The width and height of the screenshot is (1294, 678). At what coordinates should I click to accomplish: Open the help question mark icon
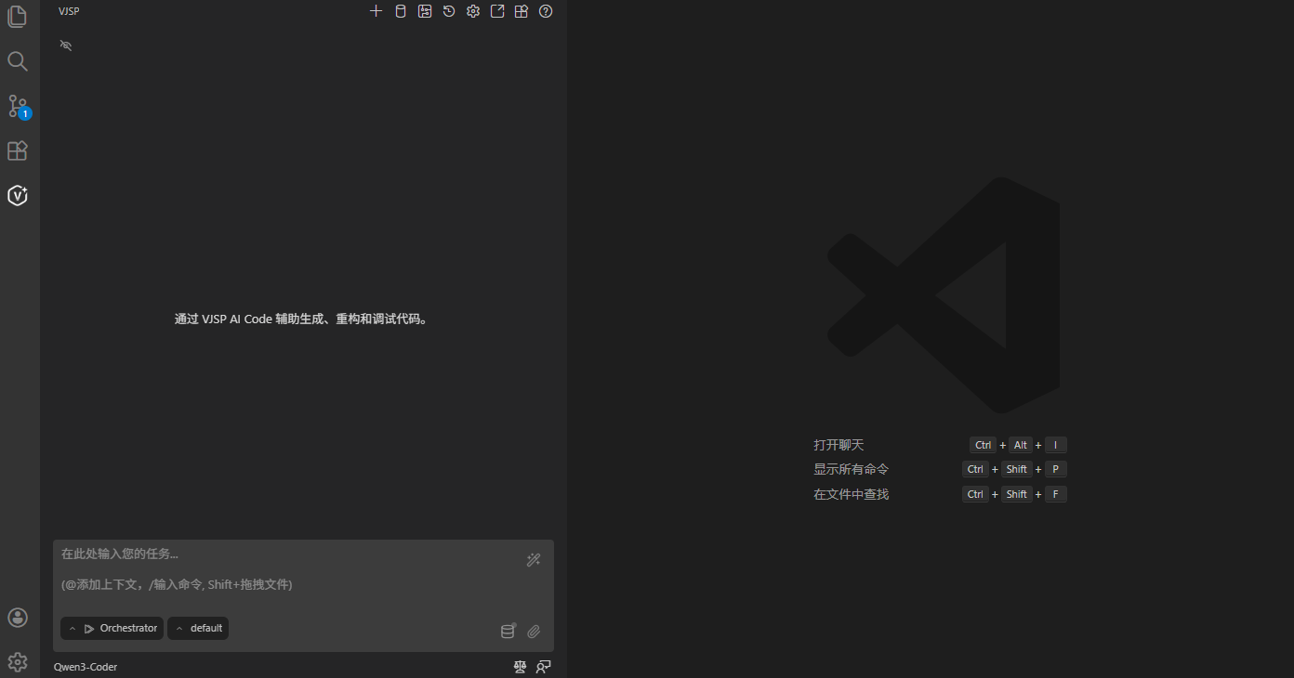tap(546, 11)
